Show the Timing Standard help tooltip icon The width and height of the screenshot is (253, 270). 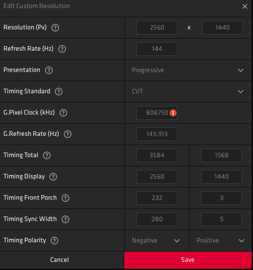(59, 92)
